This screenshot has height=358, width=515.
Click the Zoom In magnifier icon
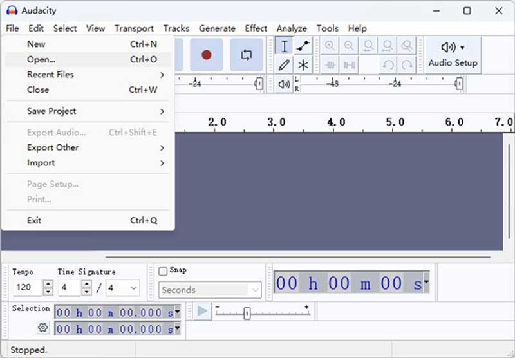tap(330, 46)
